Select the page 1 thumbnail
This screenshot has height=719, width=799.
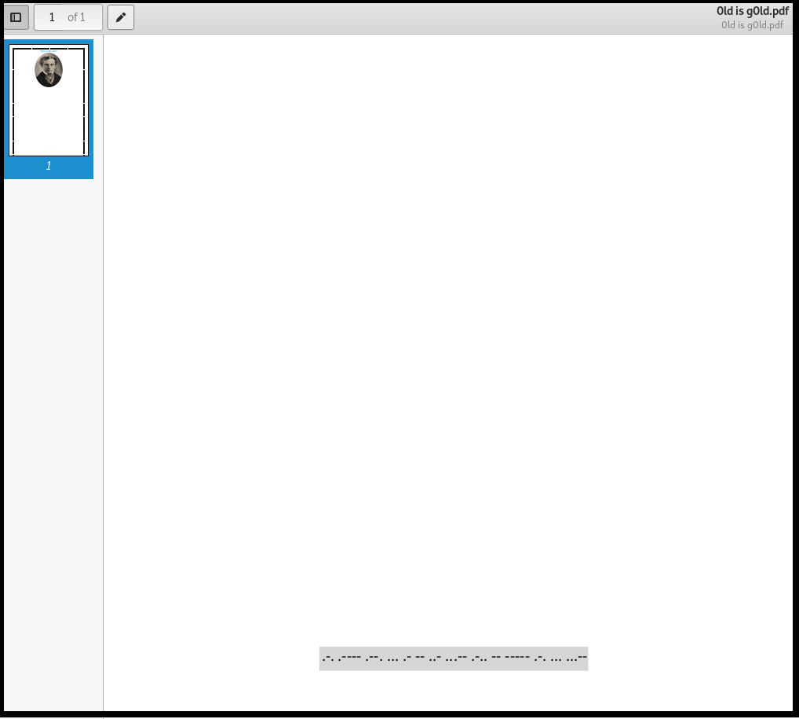point(49,101)
